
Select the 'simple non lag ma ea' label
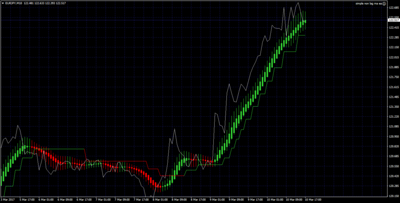coord(369,4)
